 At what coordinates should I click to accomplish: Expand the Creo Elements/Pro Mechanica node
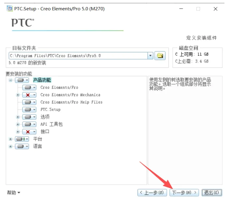coord(18,95)
